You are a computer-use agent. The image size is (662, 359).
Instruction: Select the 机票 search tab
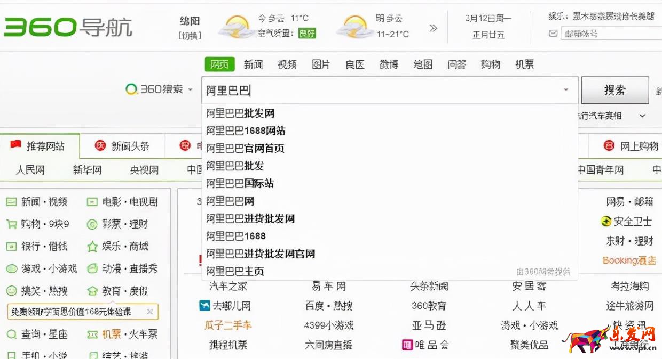point(524,64)
